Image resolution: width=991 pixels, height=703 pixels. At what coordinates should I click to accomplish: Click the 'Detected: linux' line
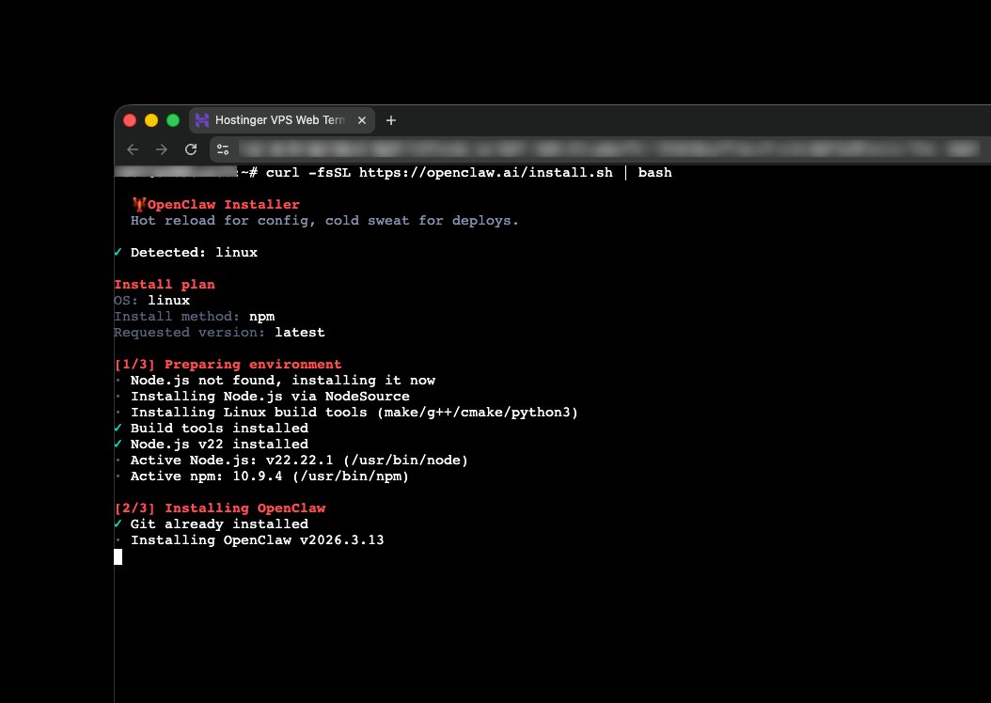point(186,252)
